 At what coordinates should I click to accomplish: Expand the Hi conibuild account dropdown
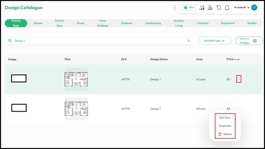(242, 8)
